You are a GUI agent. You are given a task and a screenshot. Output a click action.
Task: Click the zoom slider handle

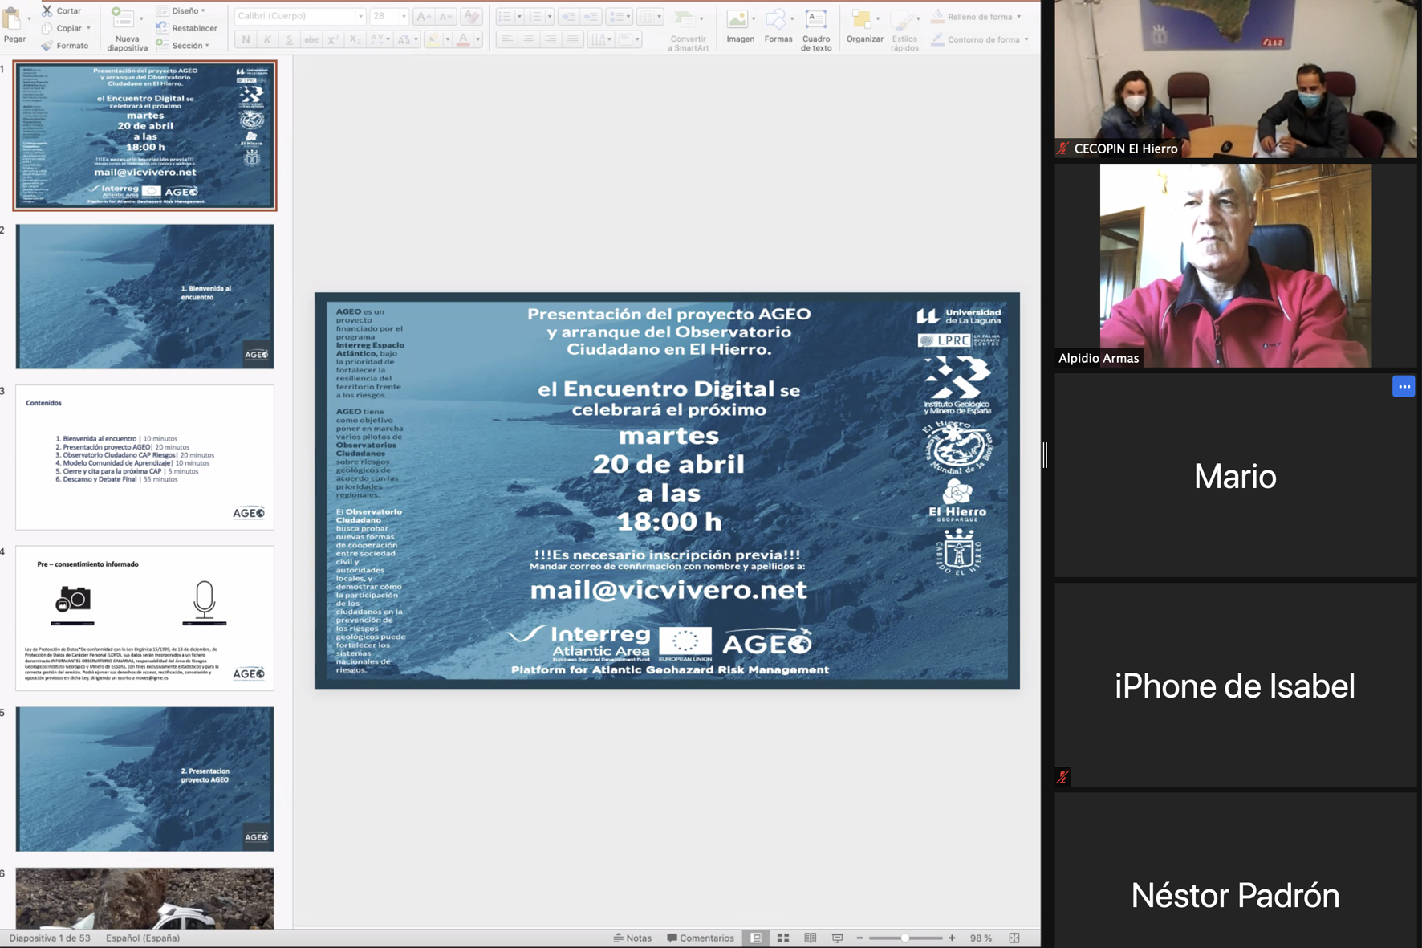pyautogui.click(x=905, y=938)
